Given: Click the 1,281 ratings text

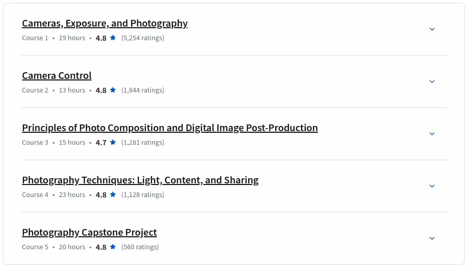Looking at the screenshot, I should point(143,143).
